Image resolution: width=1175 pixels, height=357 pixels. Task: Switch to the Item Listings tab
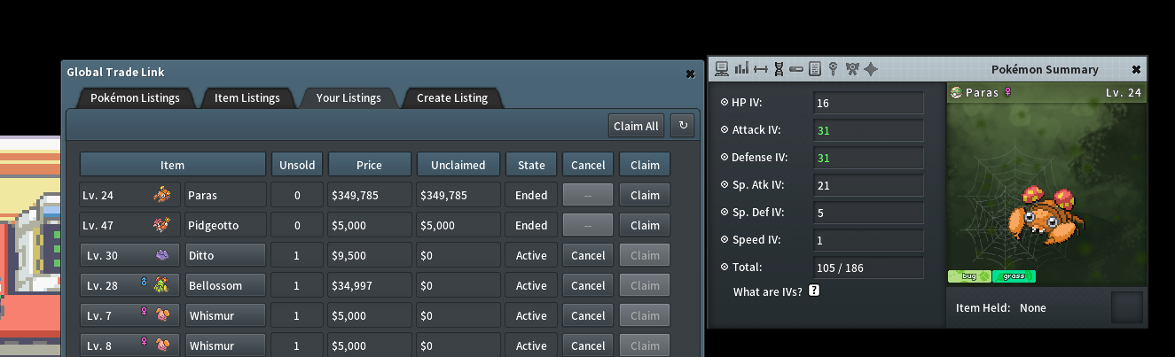247,98
